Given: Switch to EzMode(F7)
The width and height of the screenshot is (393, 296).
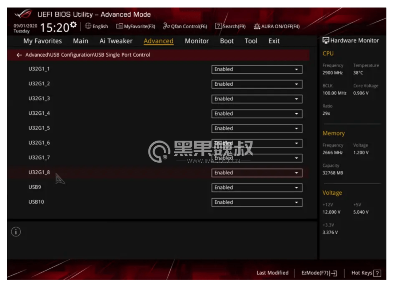Looking at the screenshot, I should 319,273.
